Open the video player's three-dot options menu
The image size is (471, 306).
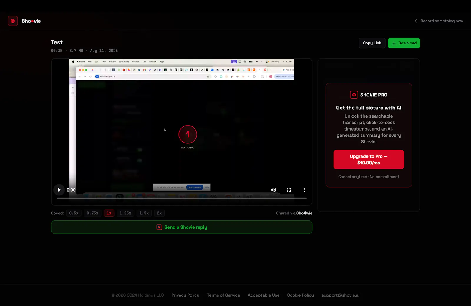(x=304, y=190)
